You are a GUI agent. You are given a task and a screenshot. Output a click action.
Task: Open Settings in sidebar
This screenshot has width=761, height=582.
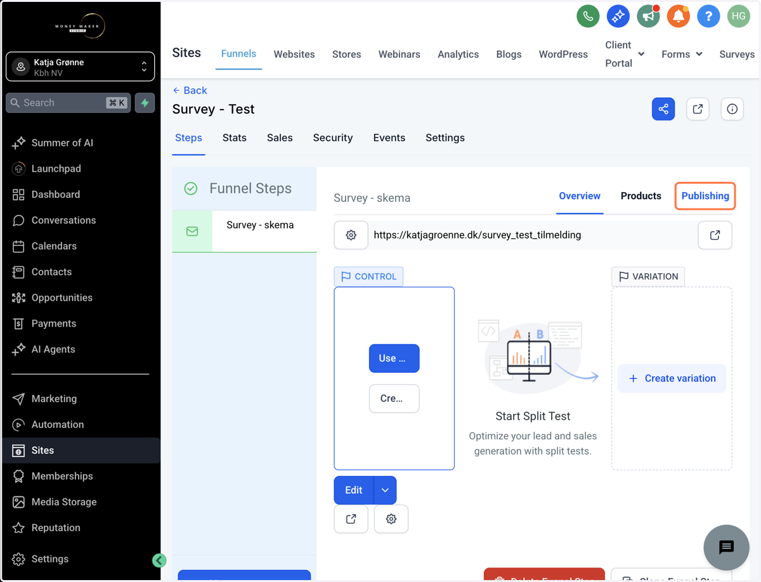pyautogui.click(x=49, y=559)
